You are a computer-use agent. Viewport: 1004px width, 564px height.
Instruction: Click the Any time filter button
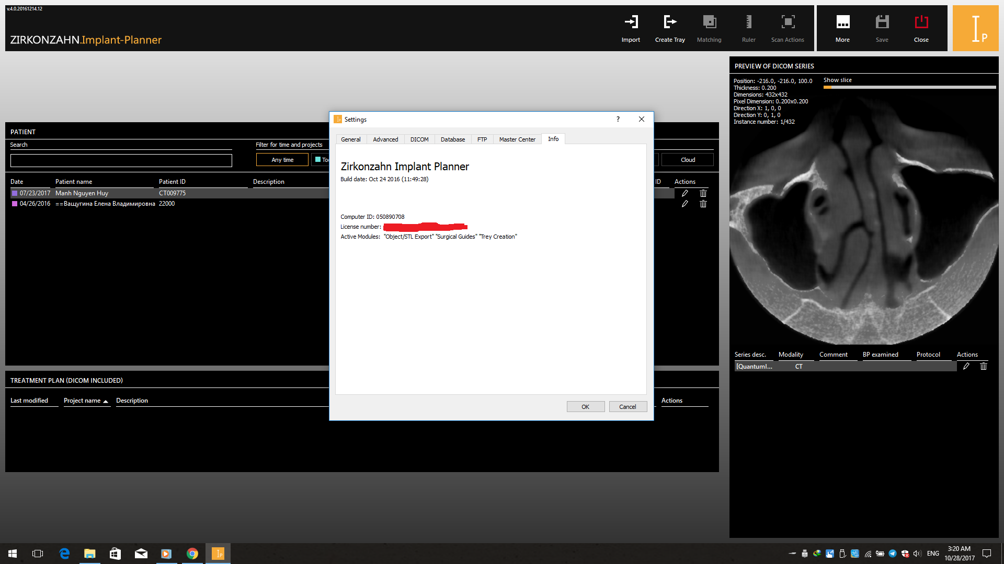click(x=282, y=160)
